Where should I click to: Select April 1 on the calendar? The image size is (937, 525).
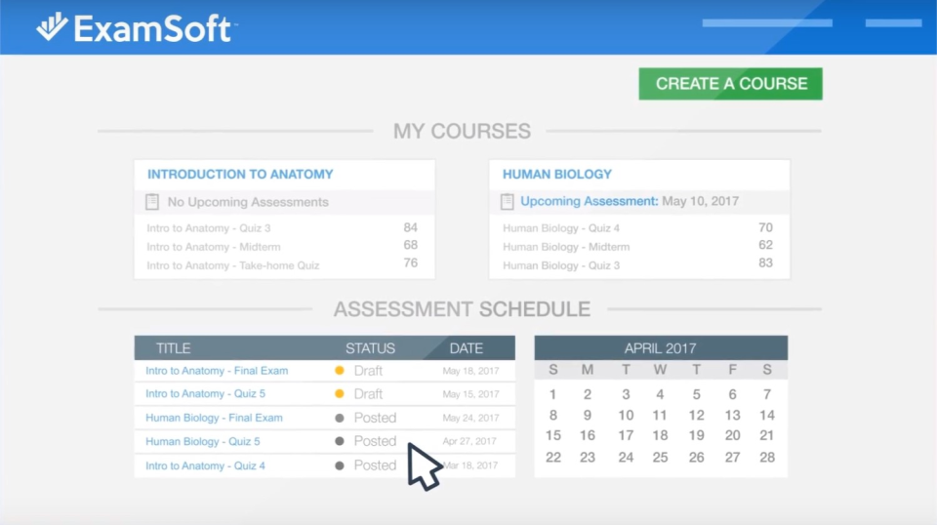click(552, 395)
